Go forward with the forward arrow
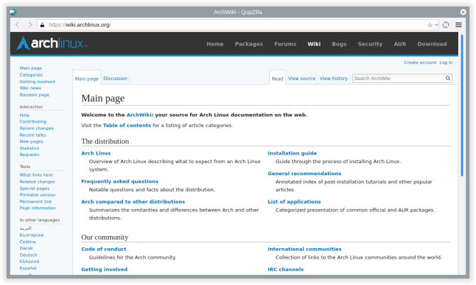The width and height of the screenshot is (476, 285). 30,25
